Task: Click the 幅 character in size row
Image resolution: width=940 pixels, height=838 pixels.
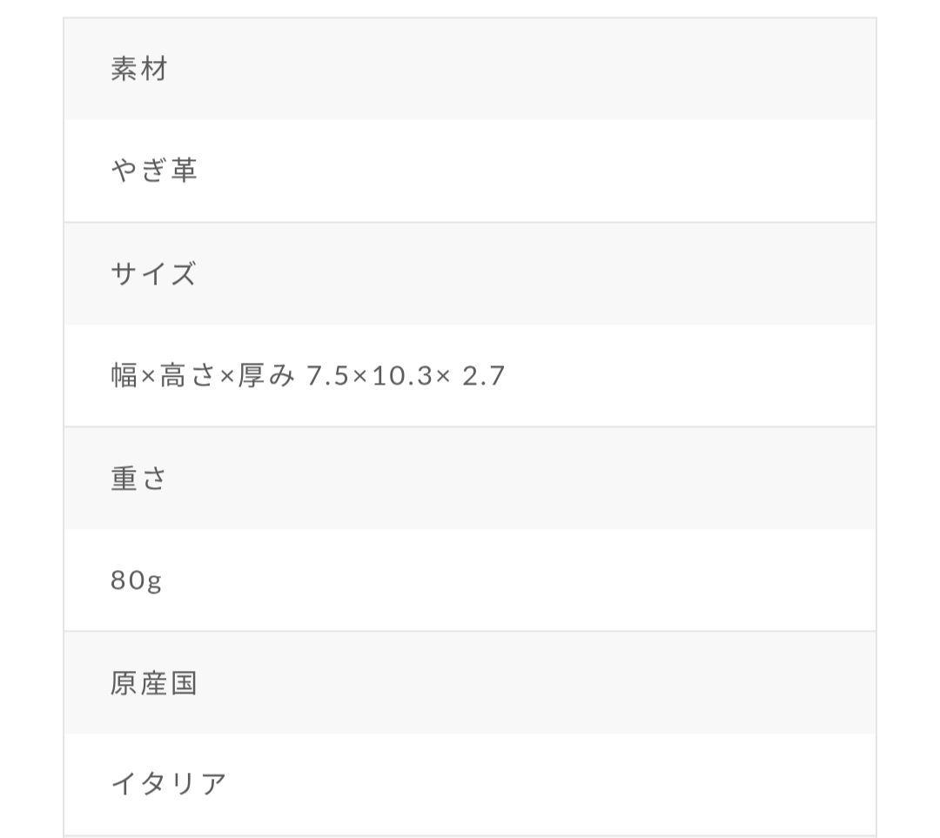Action: (x=124, y=377)
